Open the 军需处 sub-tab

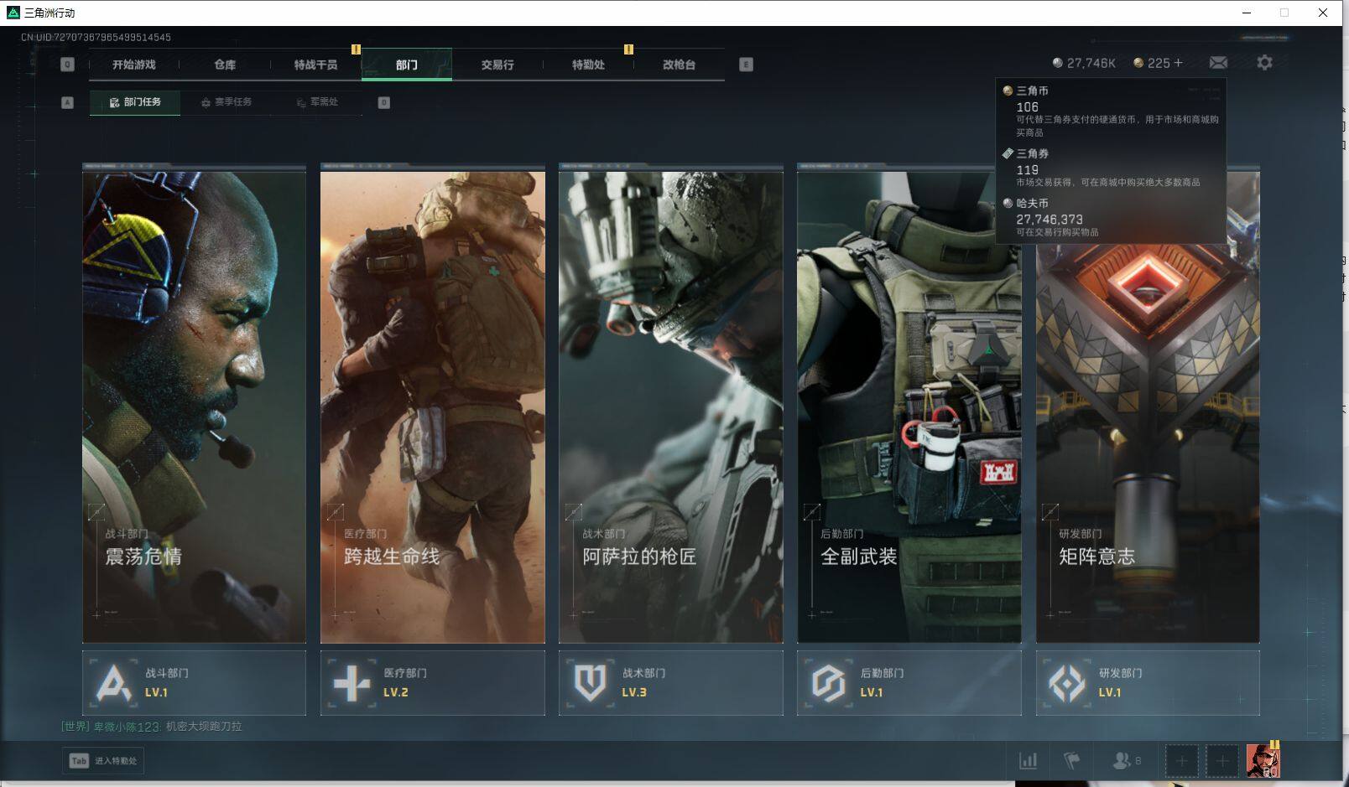(317, 102)
